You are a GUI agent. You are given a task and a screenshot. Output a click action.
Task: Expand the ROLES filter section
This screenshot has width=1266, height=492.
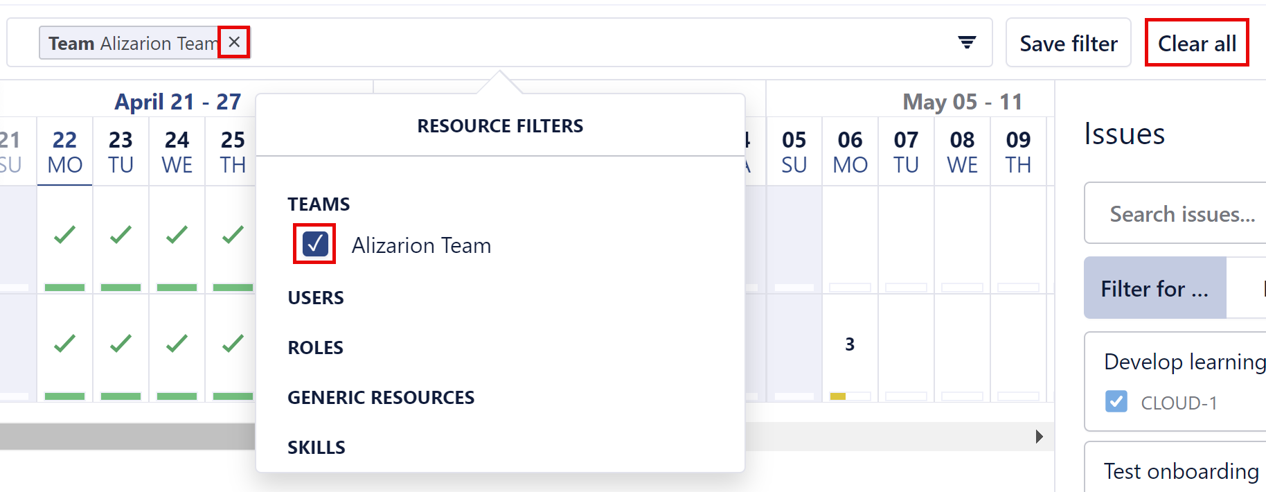[x=316, y=348]
